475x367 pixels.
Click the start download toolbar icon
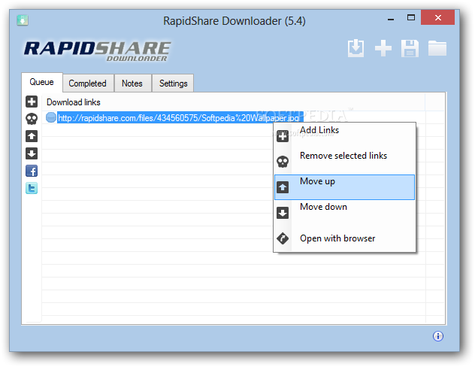click(x=355, y=48)
